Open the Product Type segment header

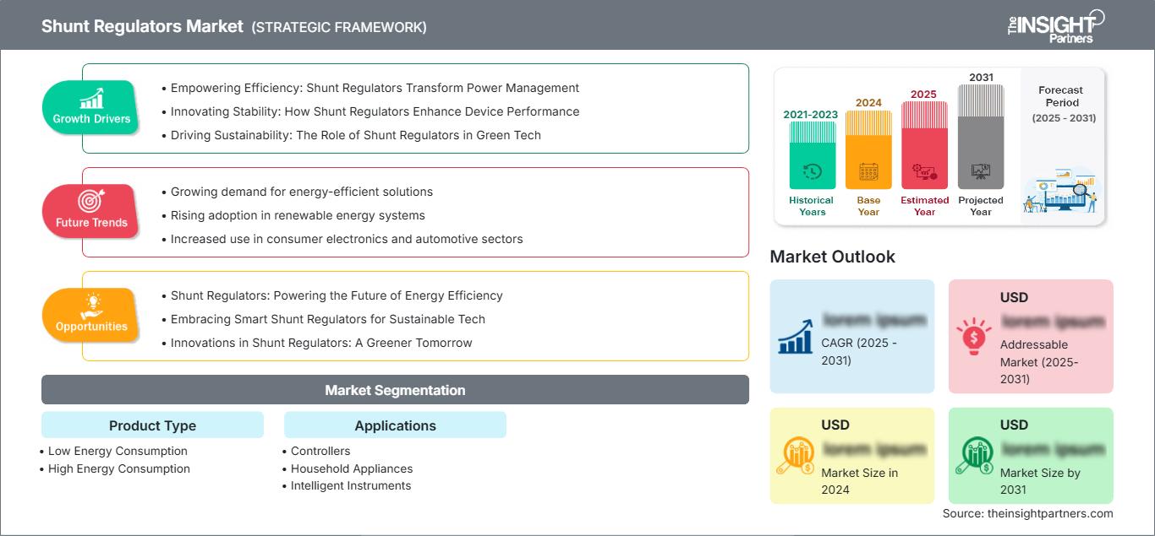pos(152,425)
